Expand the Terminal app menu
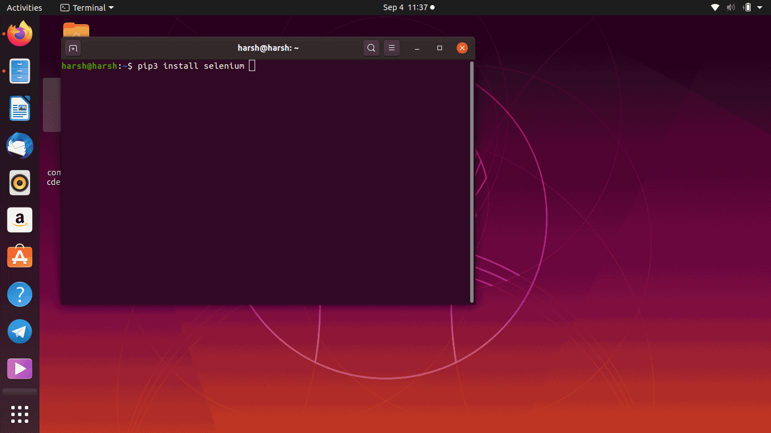The image size is (771, 433). coord(87,7)
